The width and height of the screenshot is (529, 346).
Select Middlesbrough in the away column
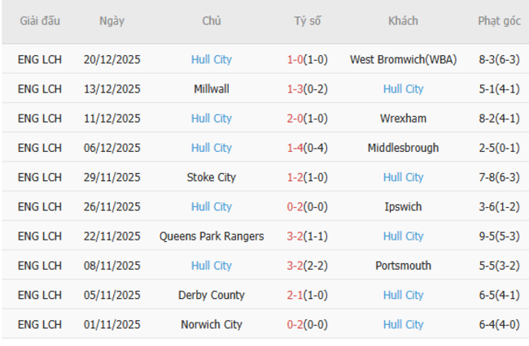[403, 148]
